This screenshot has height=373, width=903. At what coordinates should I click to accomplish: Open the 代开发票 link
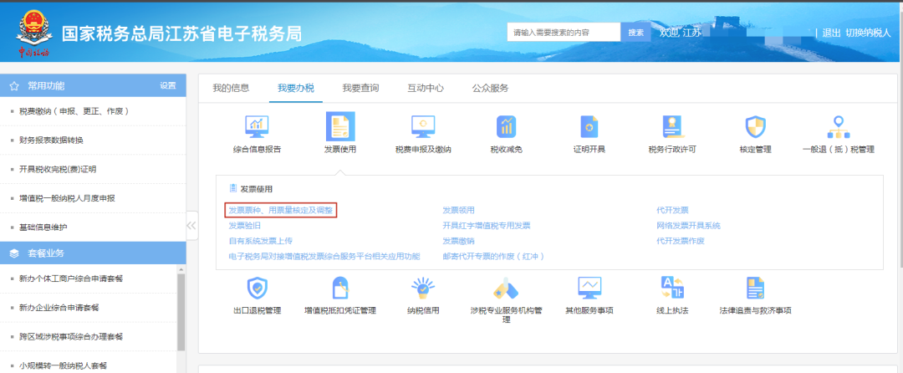672,210
